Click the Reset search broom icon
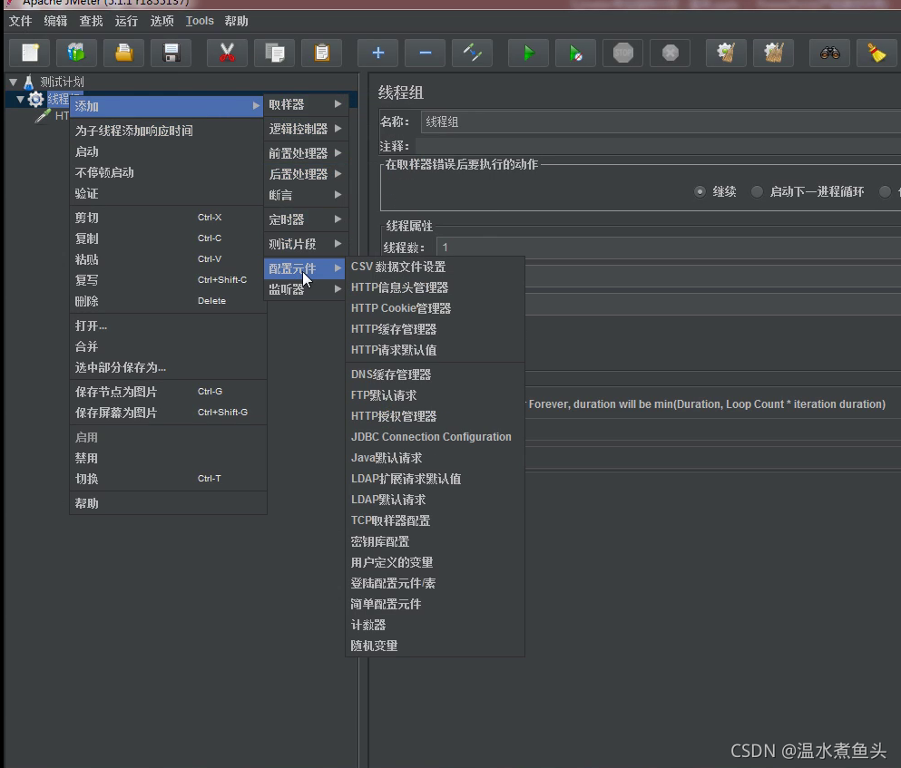This screenshot has height=768, width=901. coord(877,53)
